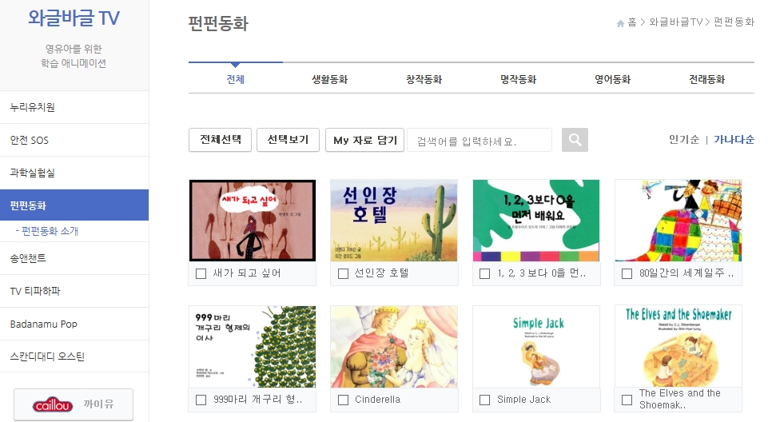This screenshot has height=422, width=768.
Task: Tick the 80일간의 세계일주 checkbox
Action: [x=627, y=273]
